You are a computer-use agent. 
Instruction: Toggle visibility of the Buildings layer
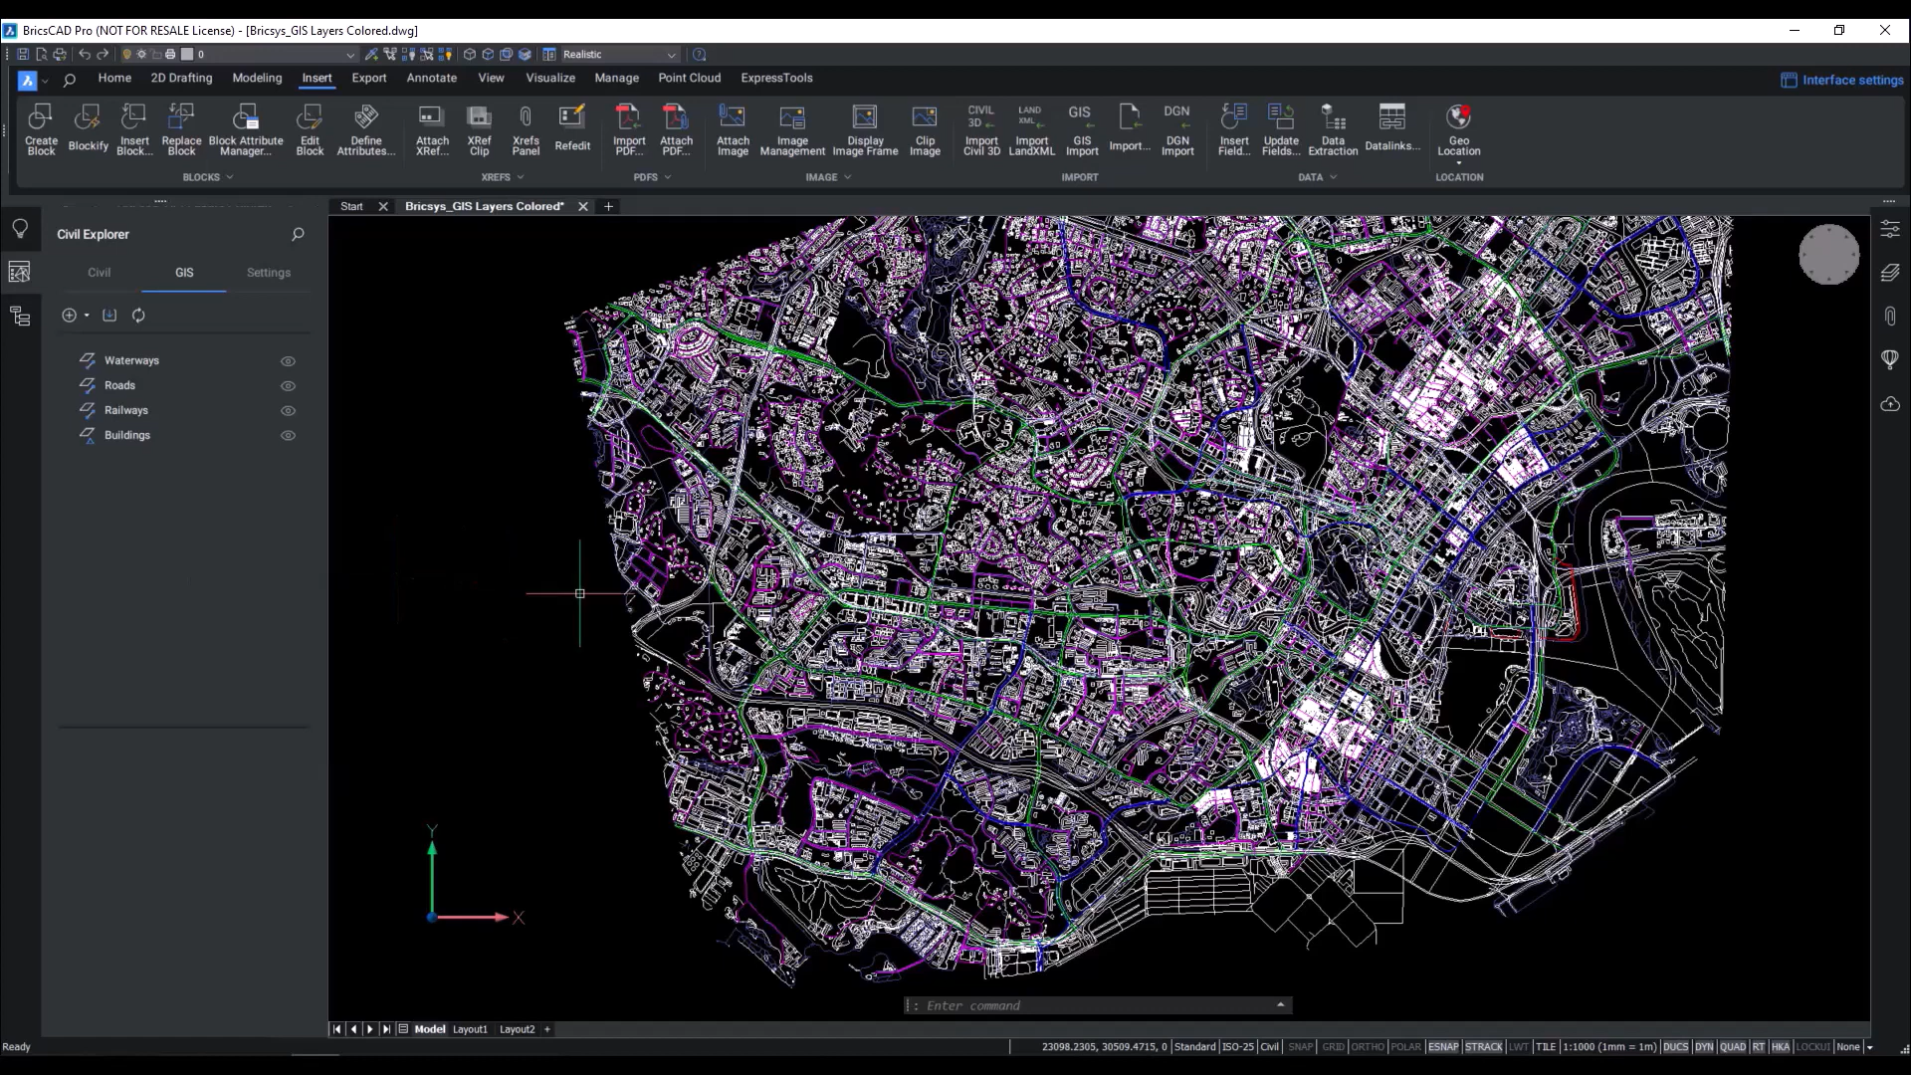pyautogui.click(x=288, y=435)
